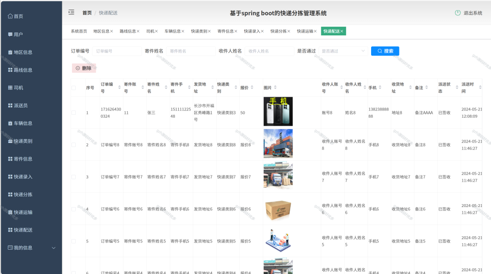Close the 快递分拣 tab
Image resolution: width=491 pixels, height=274 pixels.
tap(289, 31)
